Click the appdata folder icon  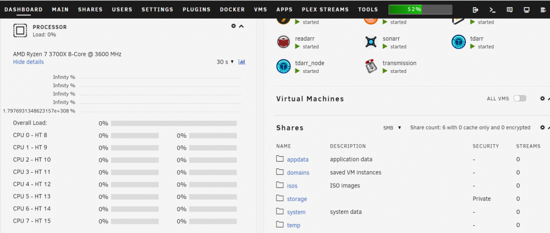[279, 159]
